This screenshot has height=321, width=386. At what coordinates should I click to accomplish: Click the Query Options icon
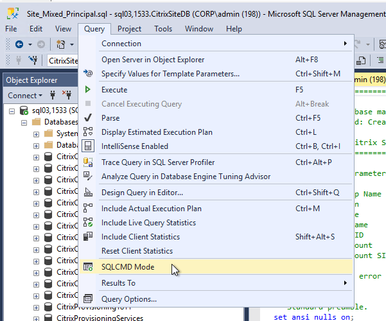point(88,299)
